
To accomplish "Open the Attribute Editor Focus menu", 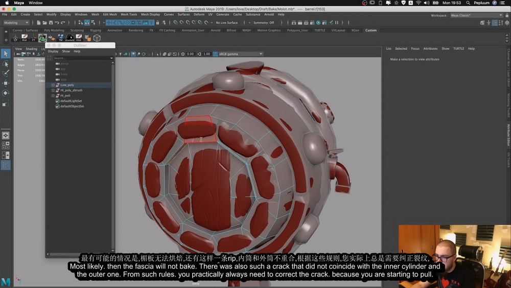I will (415, 49).
